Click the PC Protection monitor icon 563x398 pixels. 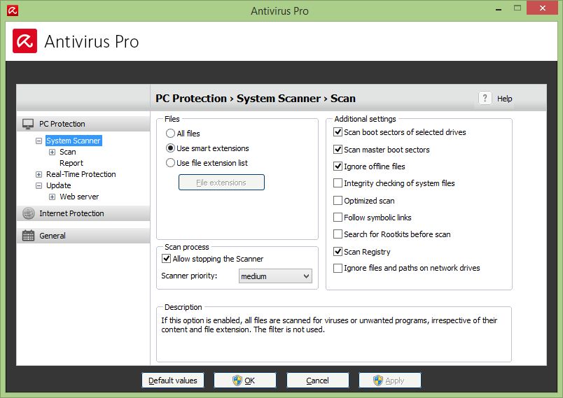pyautogui.click(x=28, y=124)
